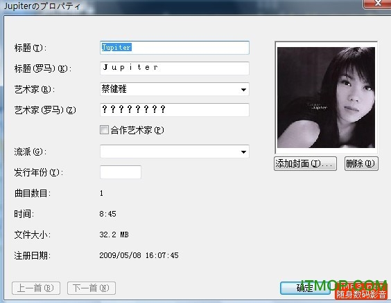Click the 艺术家(罗马) field with question marks
This screenshot has width=391, height=303.
(x=174, y=110)
